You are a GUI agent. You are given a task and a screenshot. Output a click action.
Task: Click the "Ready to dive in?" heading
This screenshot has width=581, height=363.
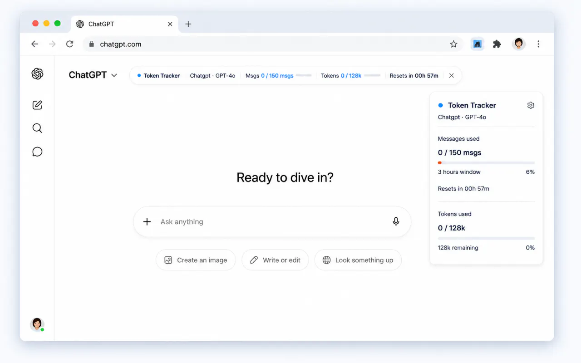(x=285, y=177)
